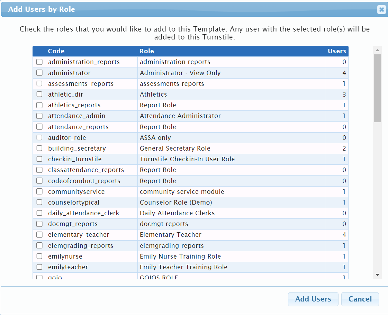Check the administration_reports role checkbox
Image resolution: width=388 pixels, height=315 pixels.
tap(39, 62)
